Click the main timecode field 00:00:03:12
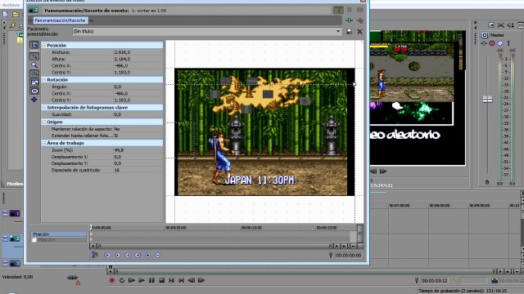Screen dimensions: 524x294 tap(435, 281)
